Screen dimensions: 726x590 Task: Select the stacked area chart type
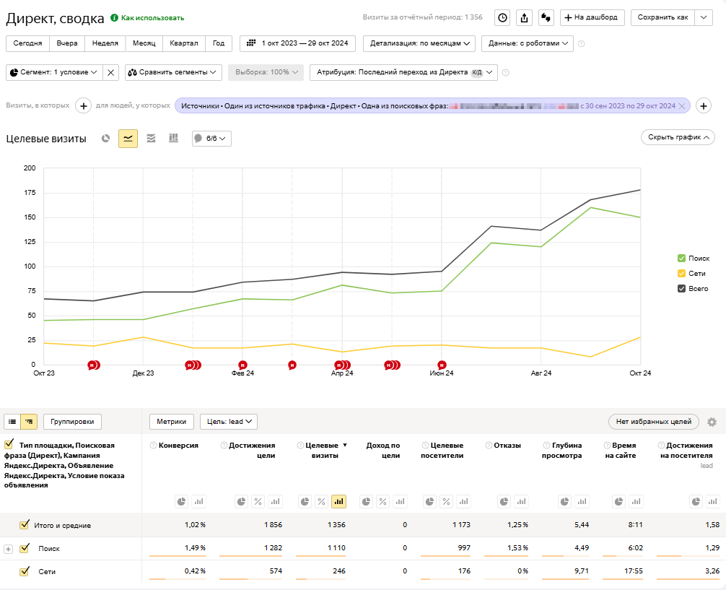pyautogui.click(x=151, y=139)
